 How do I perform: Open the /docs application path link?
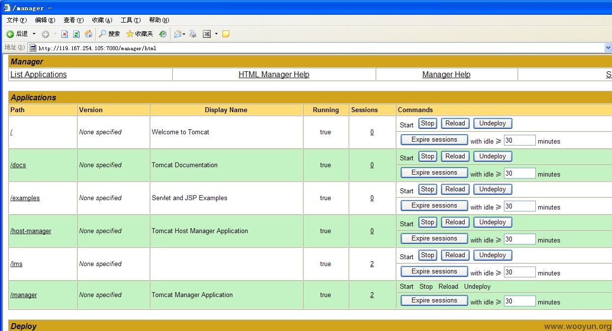18,165
